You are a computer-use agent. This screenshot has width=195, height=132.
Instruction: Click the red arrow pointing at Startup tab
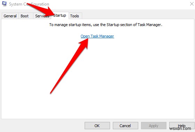[x=41, y=10]
